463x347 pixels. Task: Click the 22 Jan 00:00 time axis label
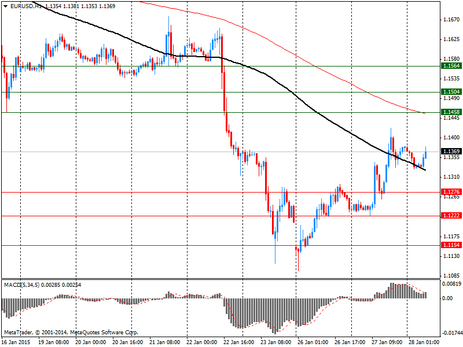pos(201,342)
